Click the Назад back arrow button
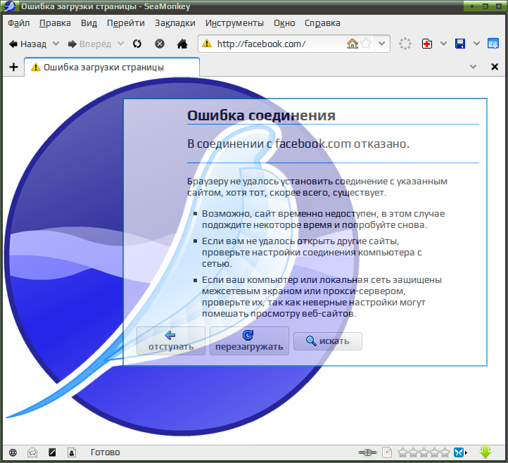 point(27,44)
